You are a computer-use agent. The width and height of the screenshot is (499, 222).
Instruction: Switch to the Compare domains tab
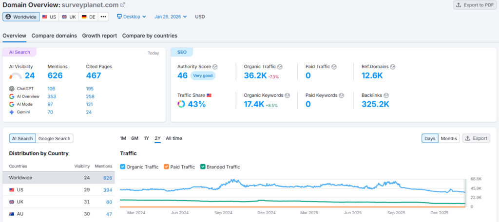point(54,36)
